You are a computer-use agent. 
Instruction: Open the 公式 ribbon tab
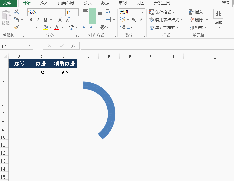88,3
